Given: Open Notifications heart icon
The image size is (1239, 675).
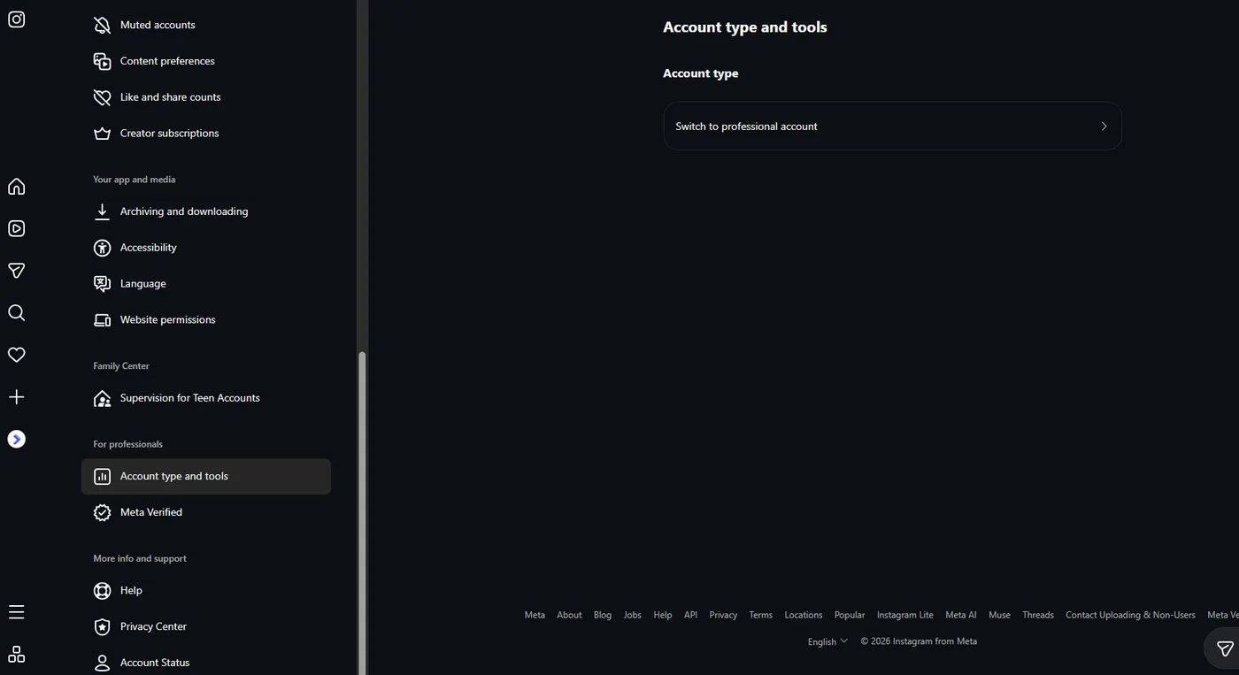Looking at the screenshot, I should click(17, 355).
